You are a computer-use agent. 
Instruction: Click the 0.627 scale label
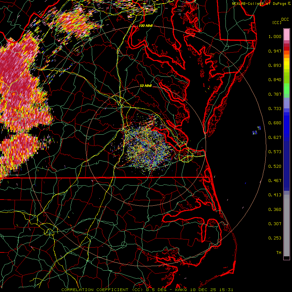[x=275, y=138]
